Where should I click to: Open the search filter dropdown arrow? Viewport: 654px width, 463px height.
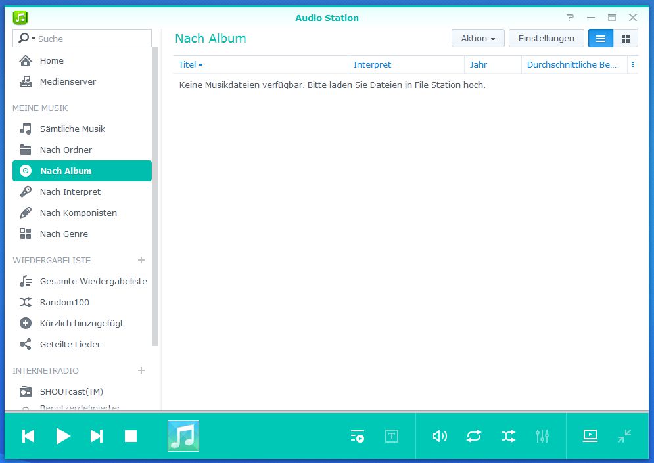[34, 38]
